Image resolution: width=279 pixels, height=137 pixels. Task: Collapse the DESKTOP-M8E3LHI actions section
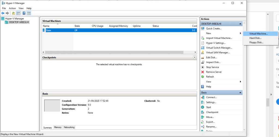pyautogui.click(x=240, y=24)
